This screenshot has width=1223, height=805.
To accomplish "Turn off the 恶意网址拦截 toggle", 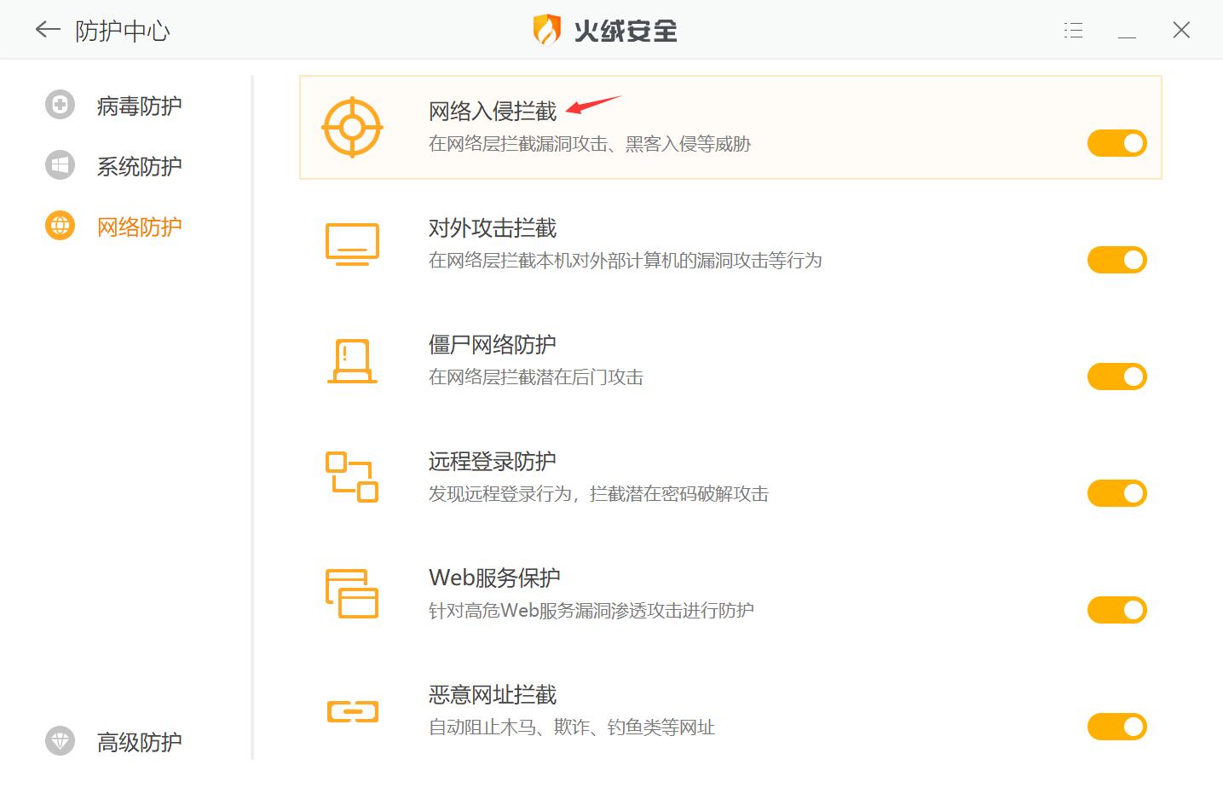I will [1116, 727].
